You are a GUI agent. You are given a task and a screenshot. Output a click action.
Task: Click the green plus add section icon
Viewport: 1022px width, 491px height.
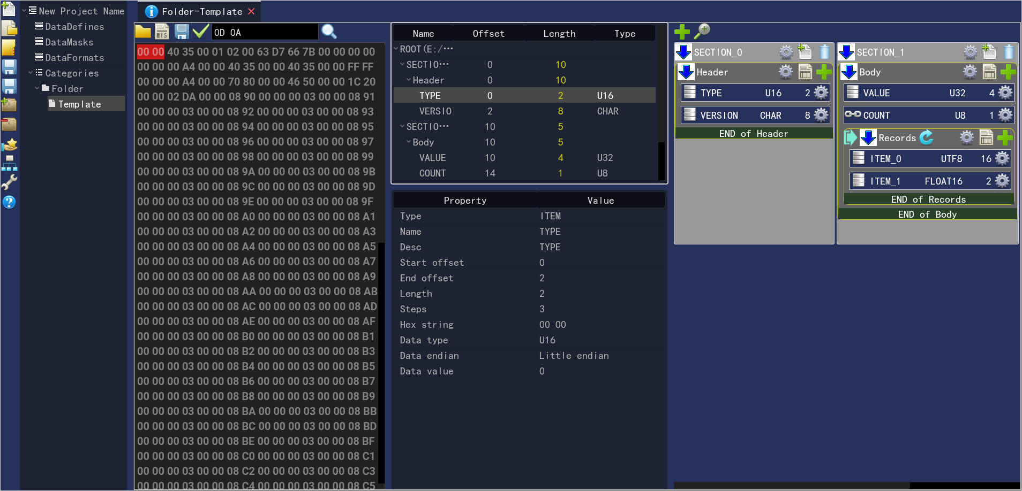(x=682, y=32)
